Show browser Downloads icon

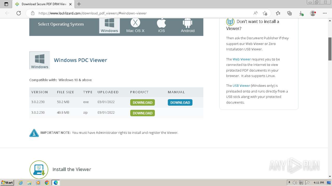tap(301, 13)
